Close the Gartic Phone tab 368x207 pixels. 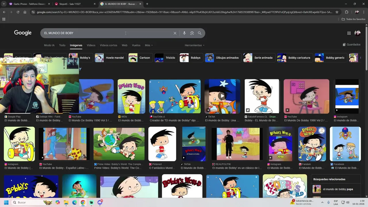[x=49, y=4]
